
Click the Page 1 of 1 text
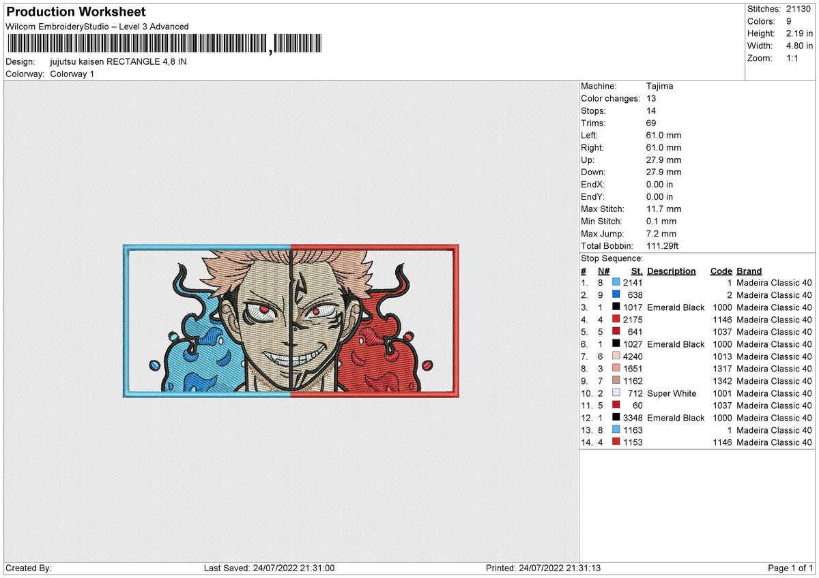point(792,566)
